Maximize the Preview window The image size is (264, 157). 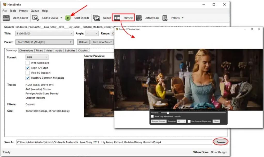click(x=252, y=29)
